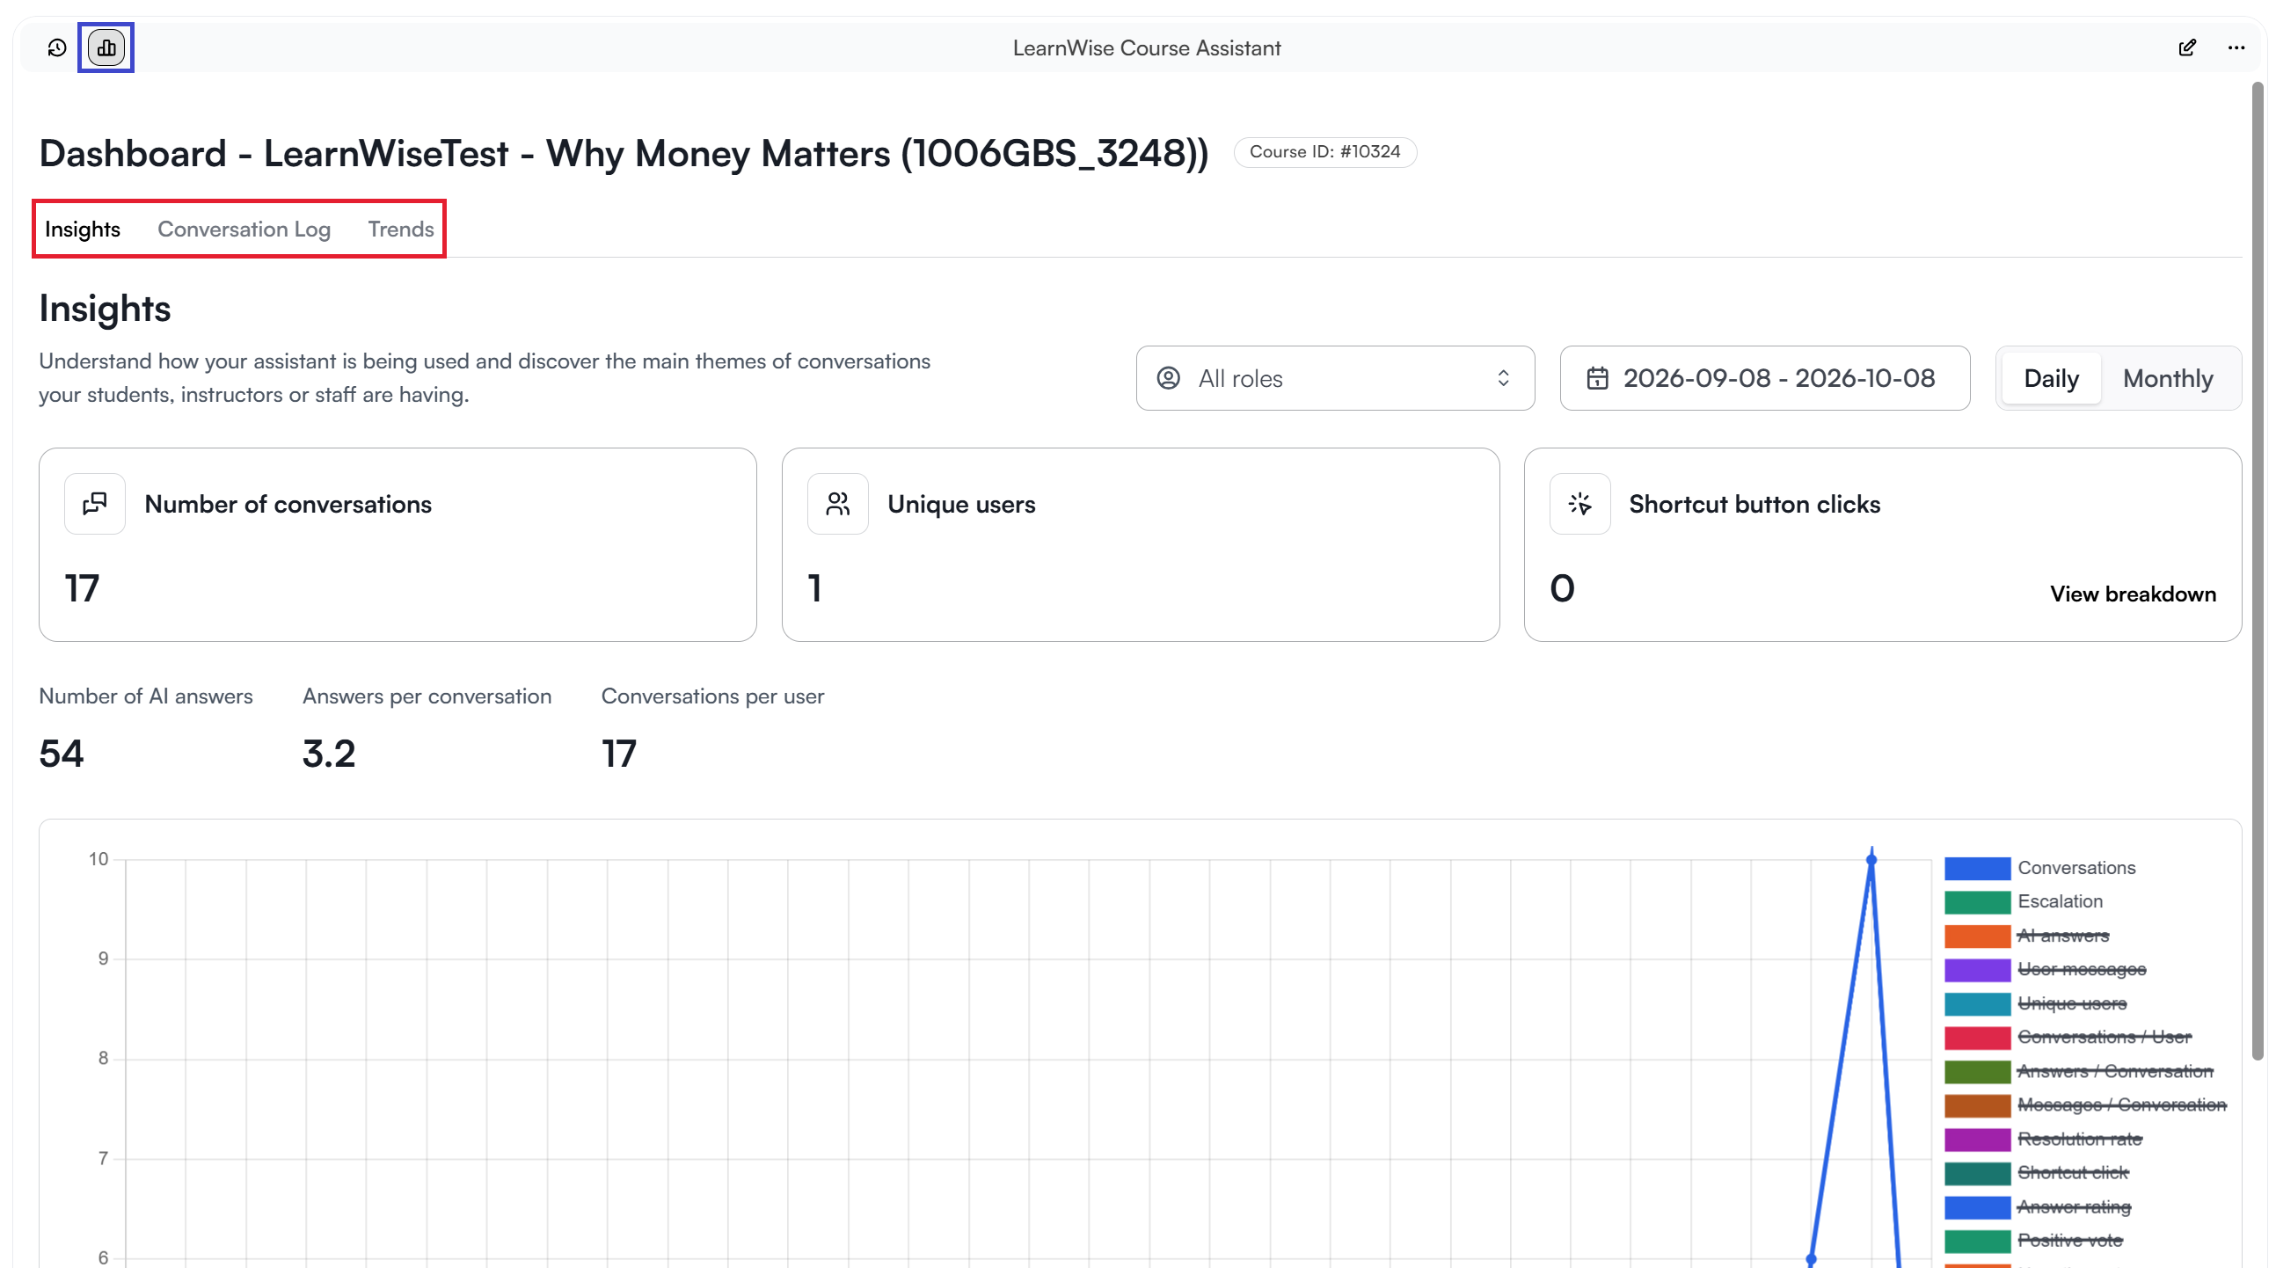Open the 2026-09-08 - 2026-10-08 date range picker
The image size is (2276, 1268).
1764,378
